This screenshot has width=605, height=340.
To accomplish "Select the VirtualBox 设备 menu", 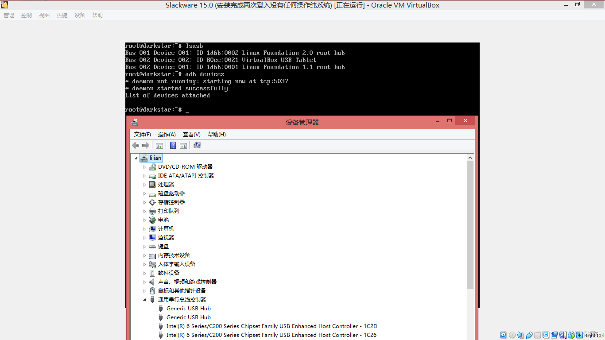I will coord(79,15).
